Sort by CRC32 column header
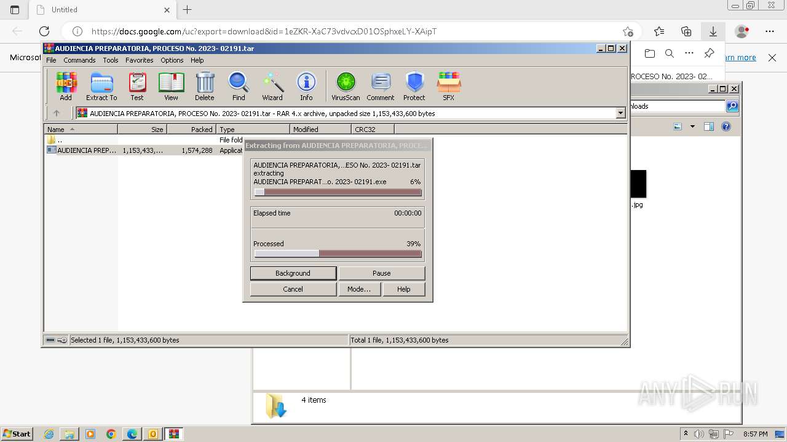Viewport: 787px width, 442px height. point(373,129)
